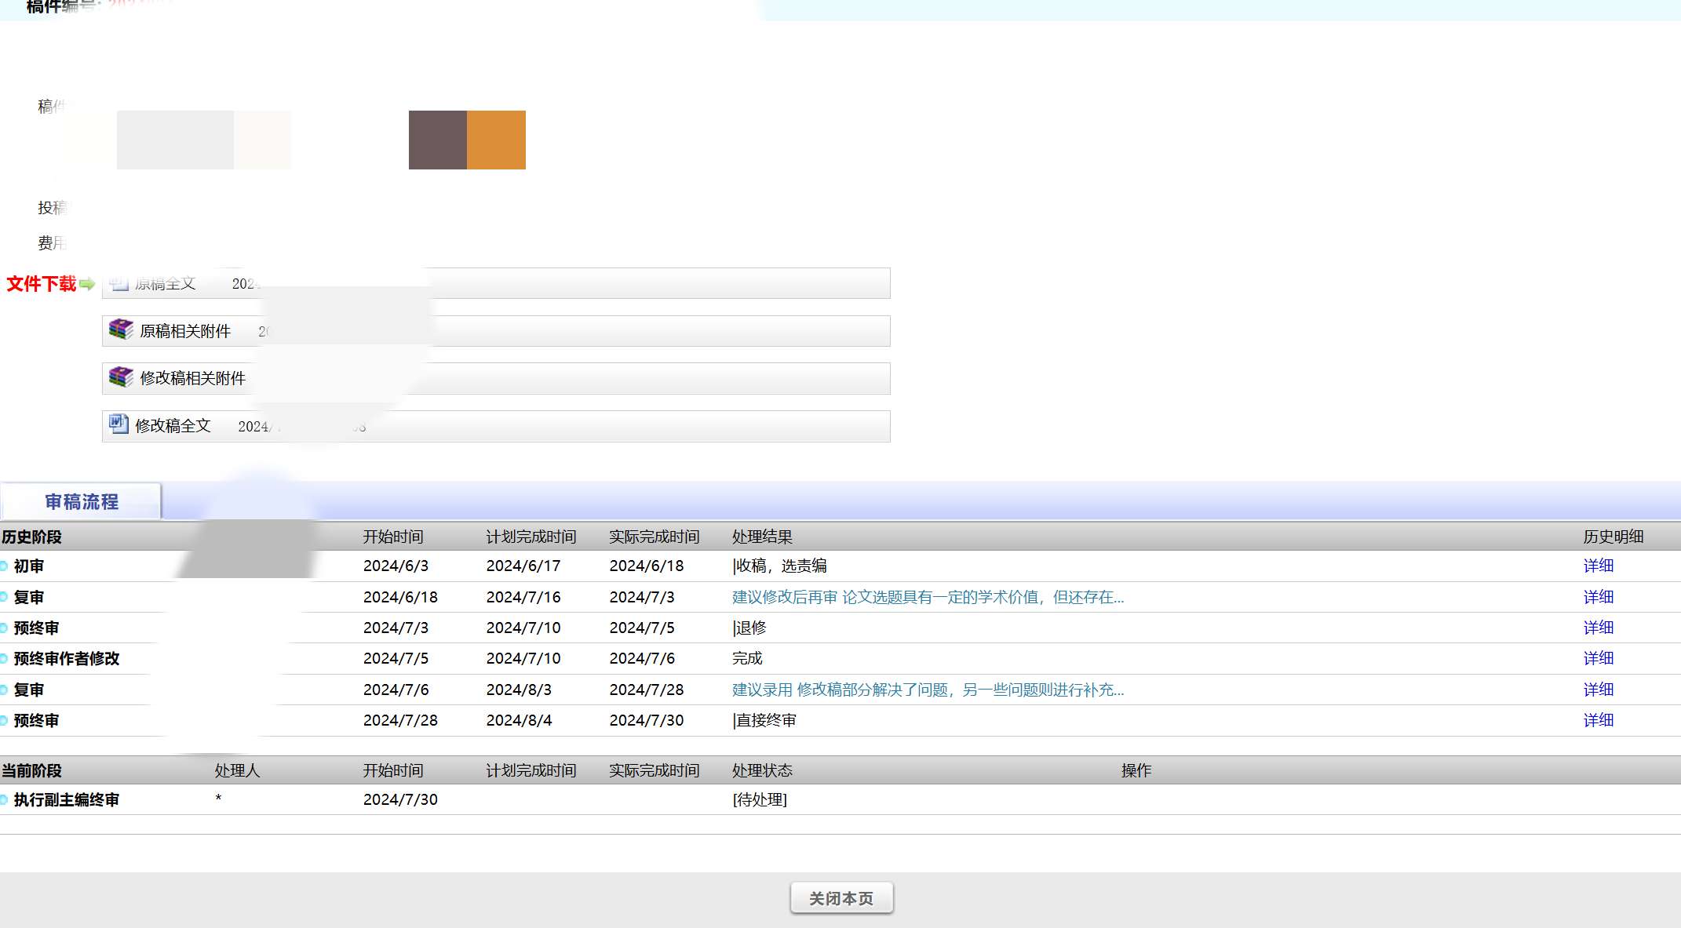The height and width of the screenshot is (928, 1681).
Task: Click the archive icon for 修改稿相关附件
Action: 121,377
